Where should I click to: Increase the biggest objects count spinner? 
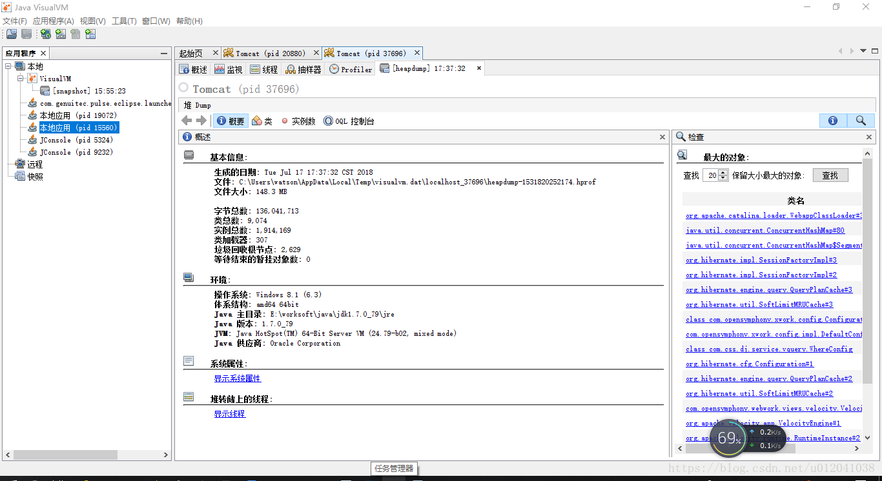click(723, 172)
